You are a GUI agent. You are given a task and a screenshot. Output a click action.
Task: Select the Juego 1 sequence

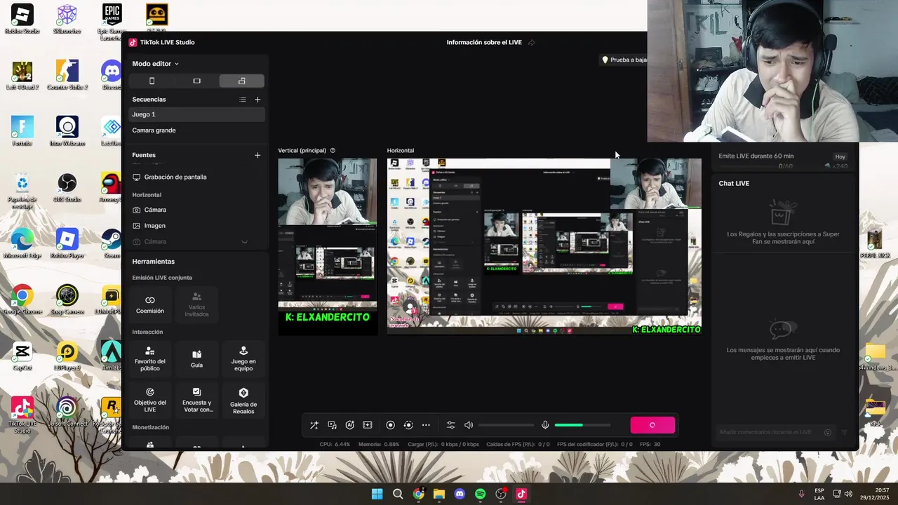(x=196, y=114)
